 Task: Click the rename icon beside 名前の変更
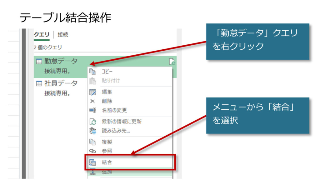[92, 110]
